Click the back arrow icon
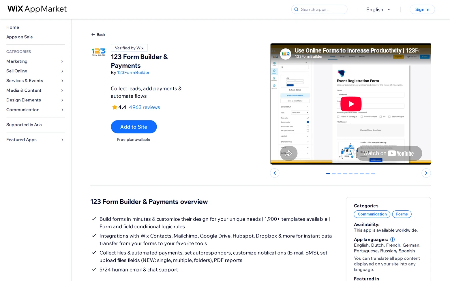450x281 pixels. click(93, 35)
